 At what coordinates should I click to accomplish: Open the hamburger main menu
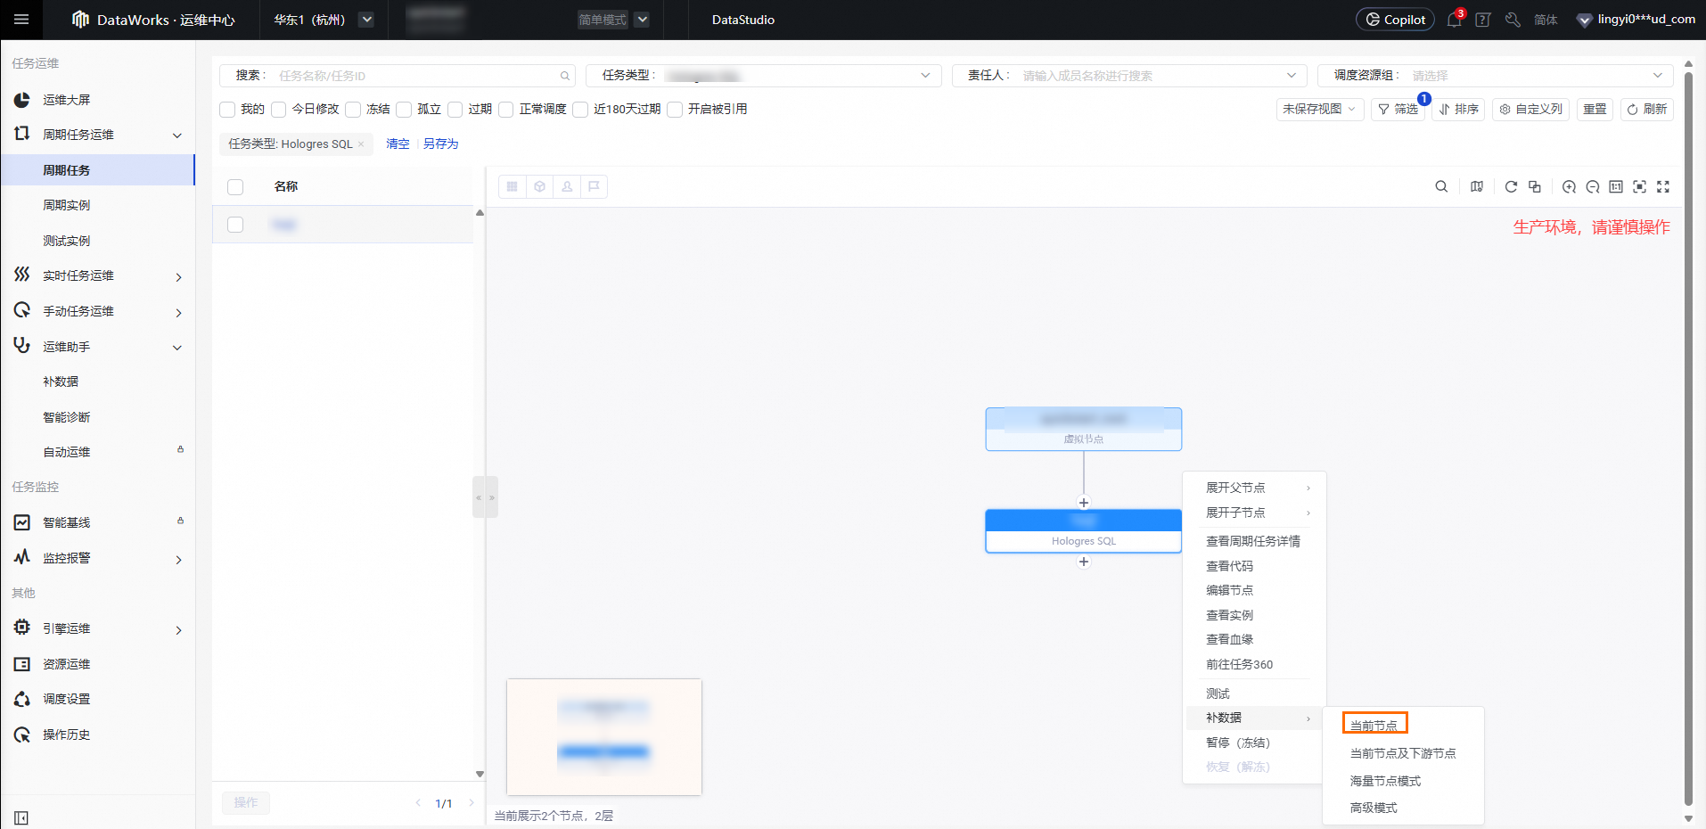(21, 20)
